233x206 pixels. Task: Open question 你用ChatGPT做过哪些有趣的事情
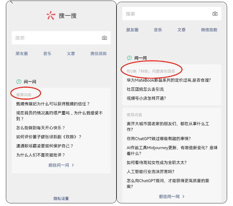158,139
